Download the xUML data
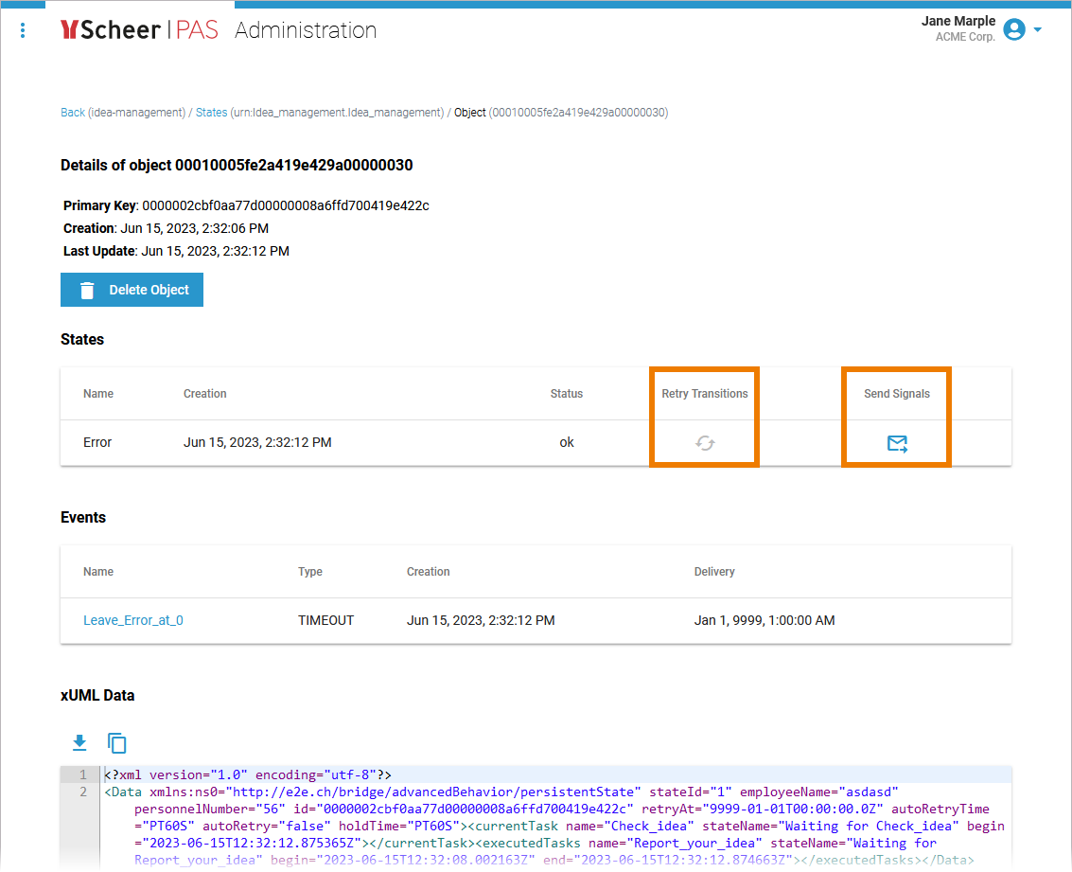 (x=79, y=742)
